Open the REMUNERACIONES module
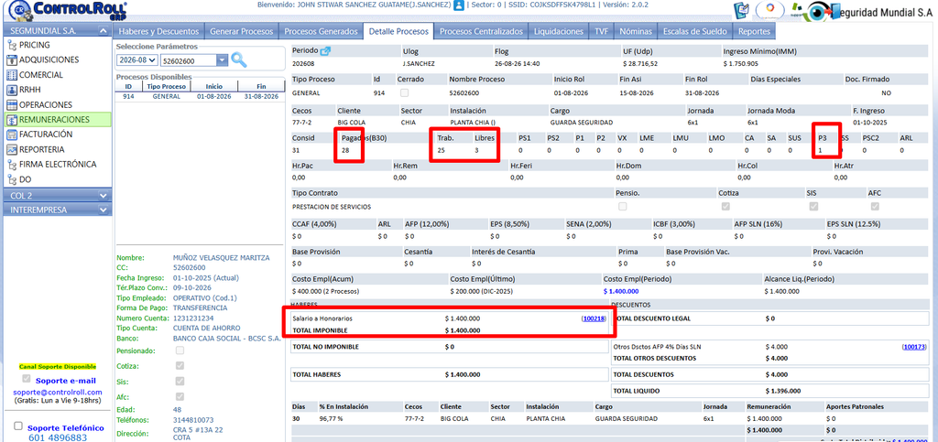 coord(57,120)
